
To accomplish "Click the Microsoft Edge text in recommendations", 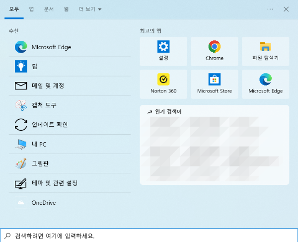I will click(x=51, y=47).
